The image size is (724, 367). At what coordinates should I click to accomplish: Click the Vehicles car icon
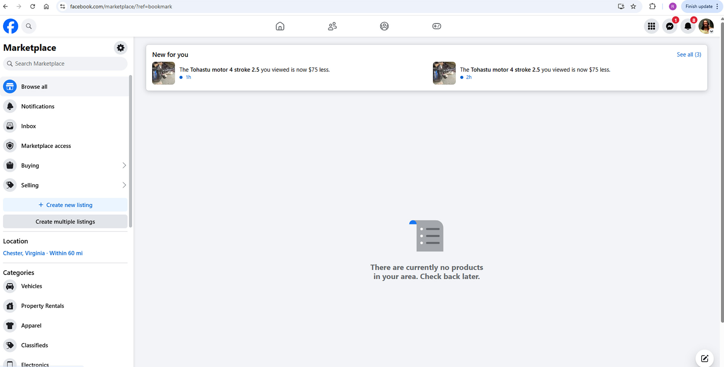point(10,286)
